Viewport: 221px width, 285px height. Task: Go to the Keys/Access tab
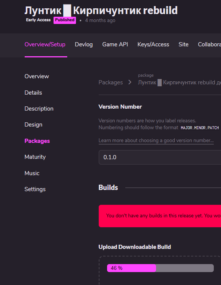(x=153, y=44)
